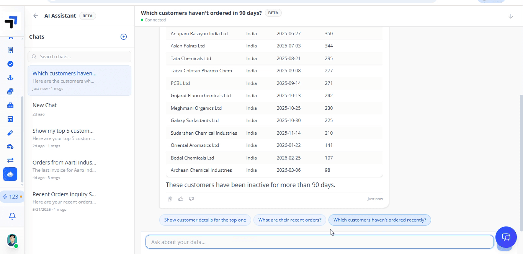
Task: Click the Connected status text
Action: pyautogui.click(x=155, y=20)
